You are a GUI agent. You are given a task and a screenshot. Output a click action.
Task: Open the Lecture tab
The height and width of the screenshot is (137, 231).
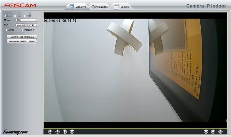122,7
